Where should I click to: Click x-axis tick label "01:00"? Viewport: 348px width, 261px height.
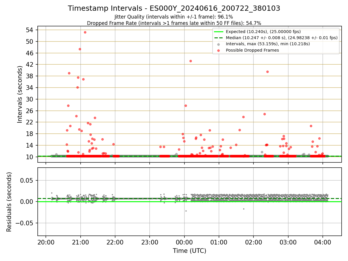point(219,242)
